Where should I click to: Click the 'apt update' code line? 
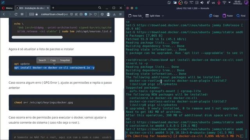tap(22, 64)
